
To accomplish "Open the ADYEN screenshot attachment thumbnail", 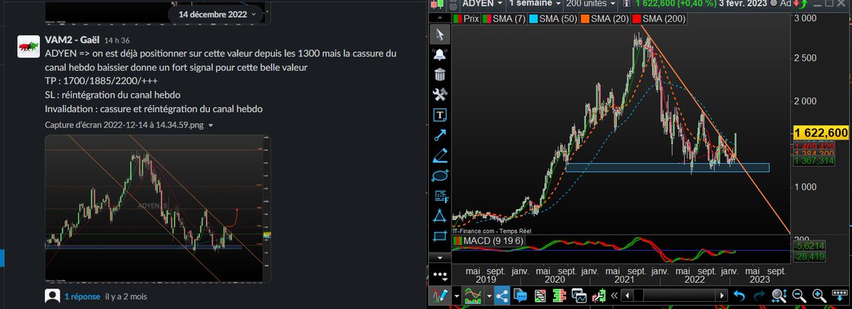I will [158, 208].
